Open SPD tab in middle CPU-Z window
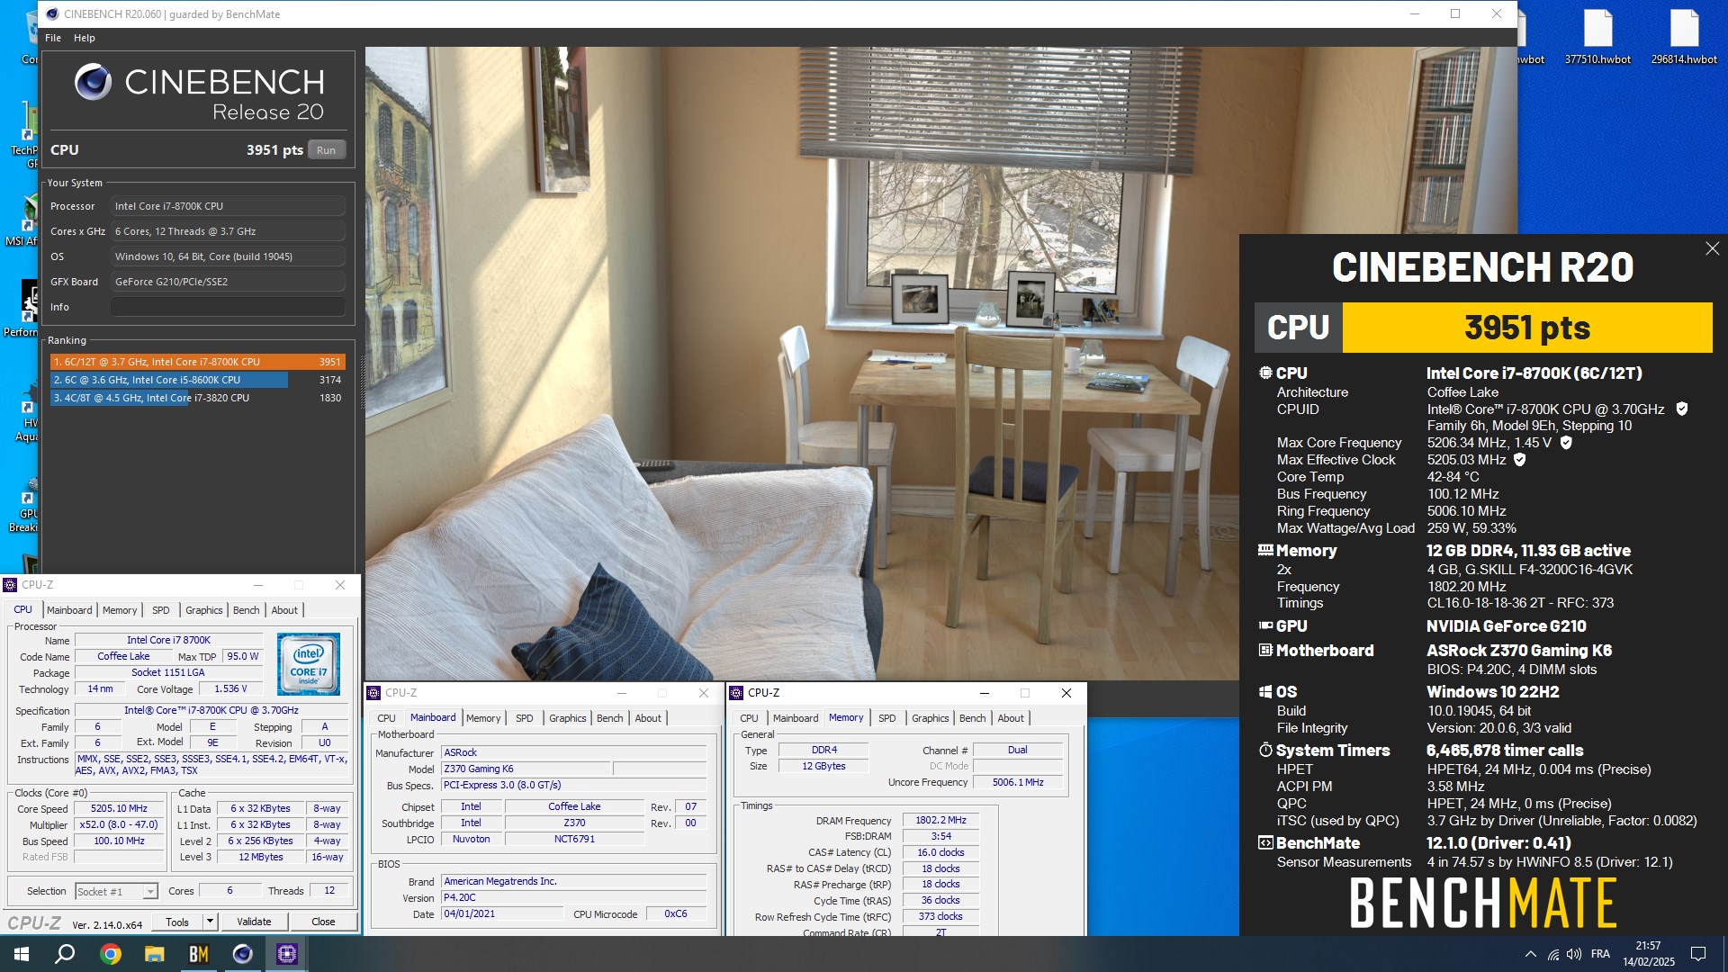The width and height of the screenshot is (1728, 972). (525, 718)
